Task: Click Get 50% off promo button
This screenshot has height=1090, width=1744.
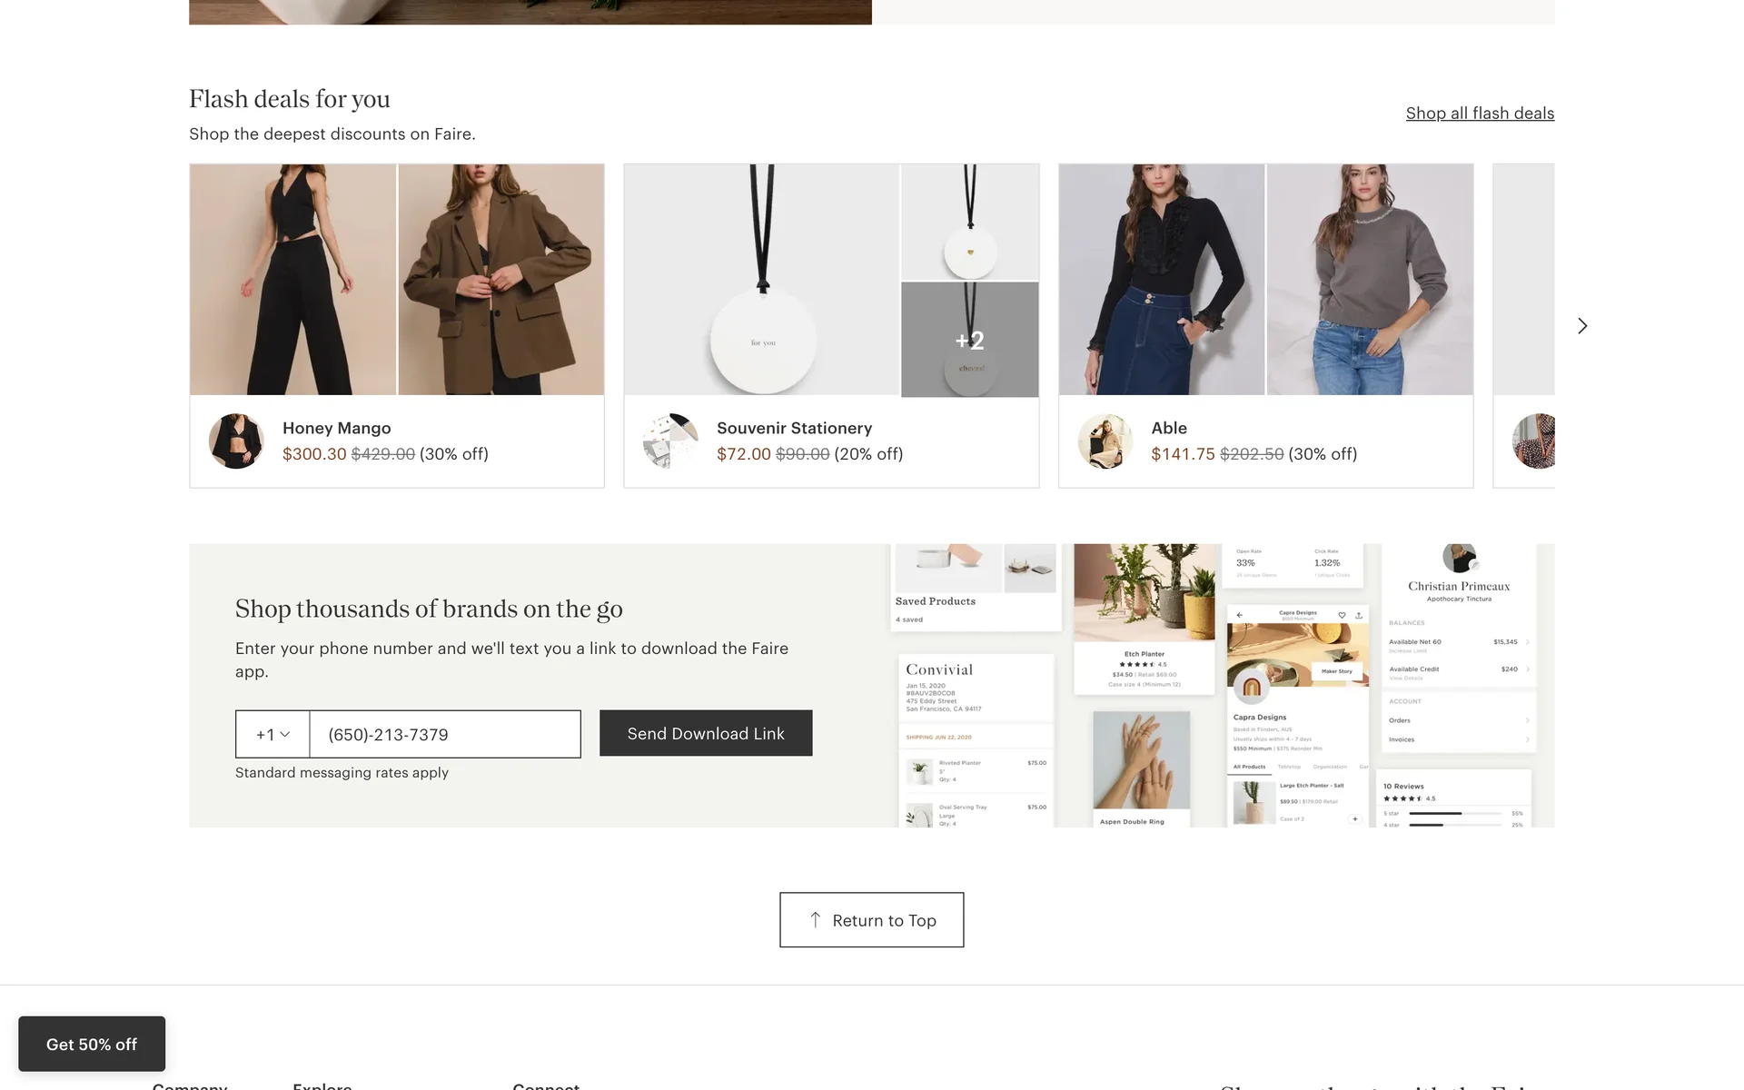Action: click(x=92, y=1044)
